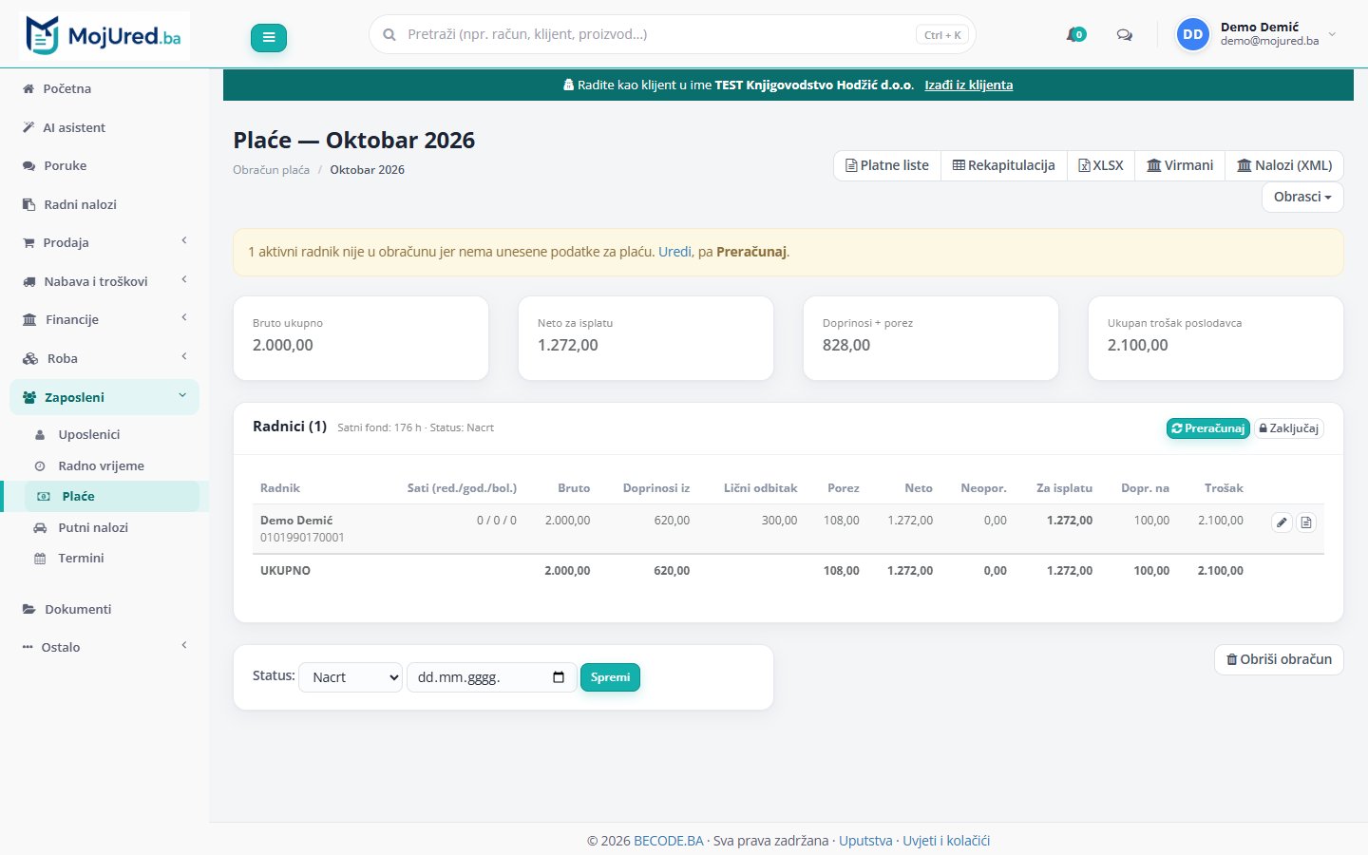Click the Nalozi (XML) button

(1284, 165)
